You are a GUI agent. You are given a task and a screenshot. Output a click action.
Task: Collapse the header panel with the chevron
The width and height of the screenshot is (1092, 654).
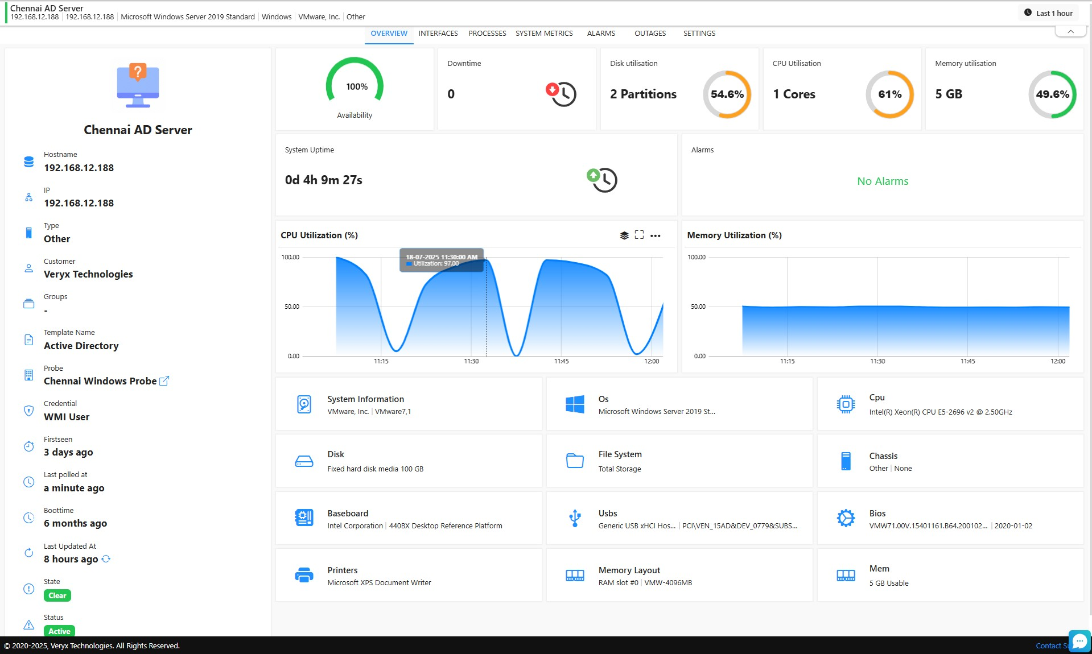coord(1070,32)
